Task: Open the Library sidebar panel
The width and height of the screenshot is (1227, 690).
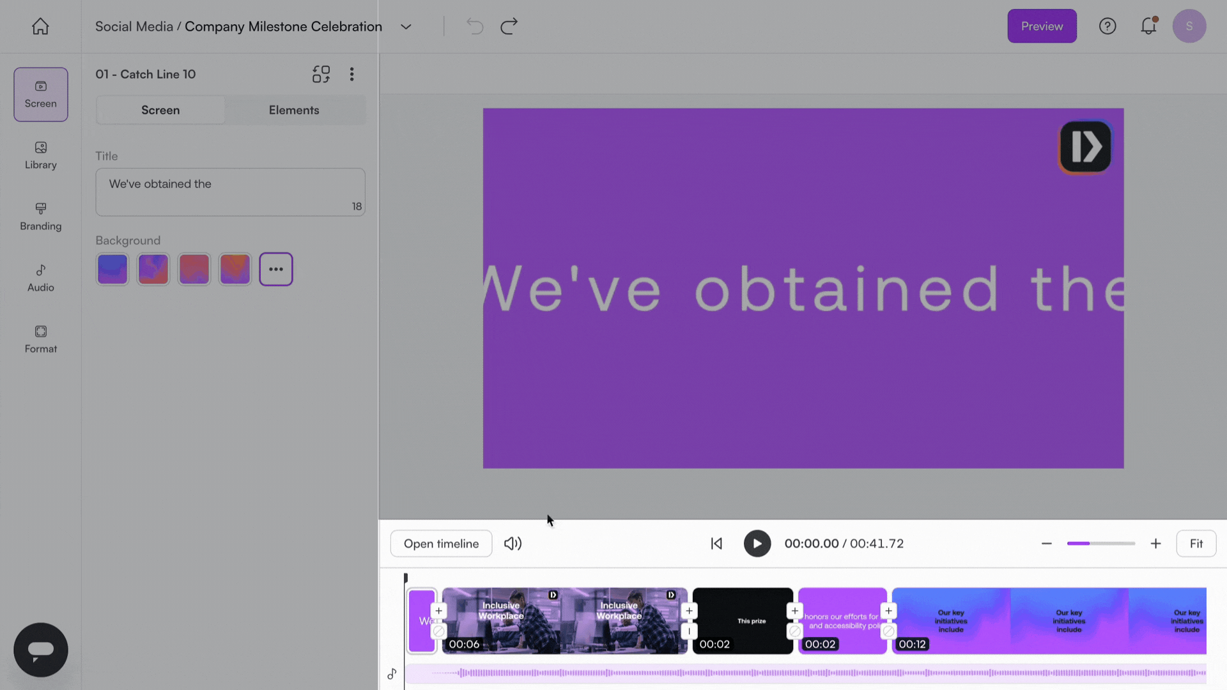Action: [40, 155]
